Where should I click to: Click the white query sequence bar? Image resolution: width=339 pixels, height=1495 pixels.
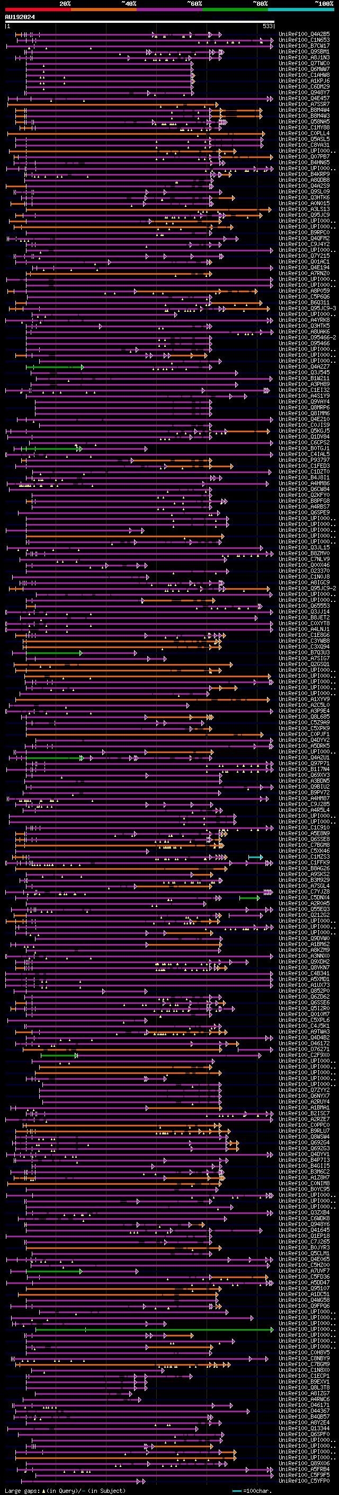coord(140,22)
